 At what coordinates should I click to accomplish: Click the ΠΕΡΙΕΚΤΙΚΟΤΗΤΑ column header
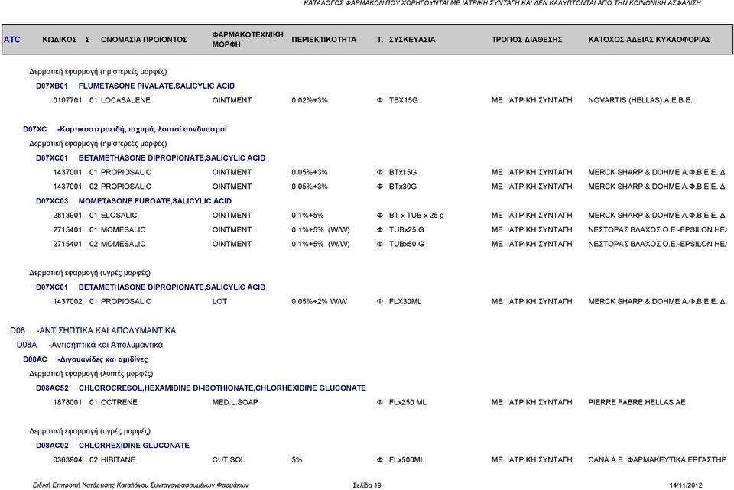[x=324, y=39]
